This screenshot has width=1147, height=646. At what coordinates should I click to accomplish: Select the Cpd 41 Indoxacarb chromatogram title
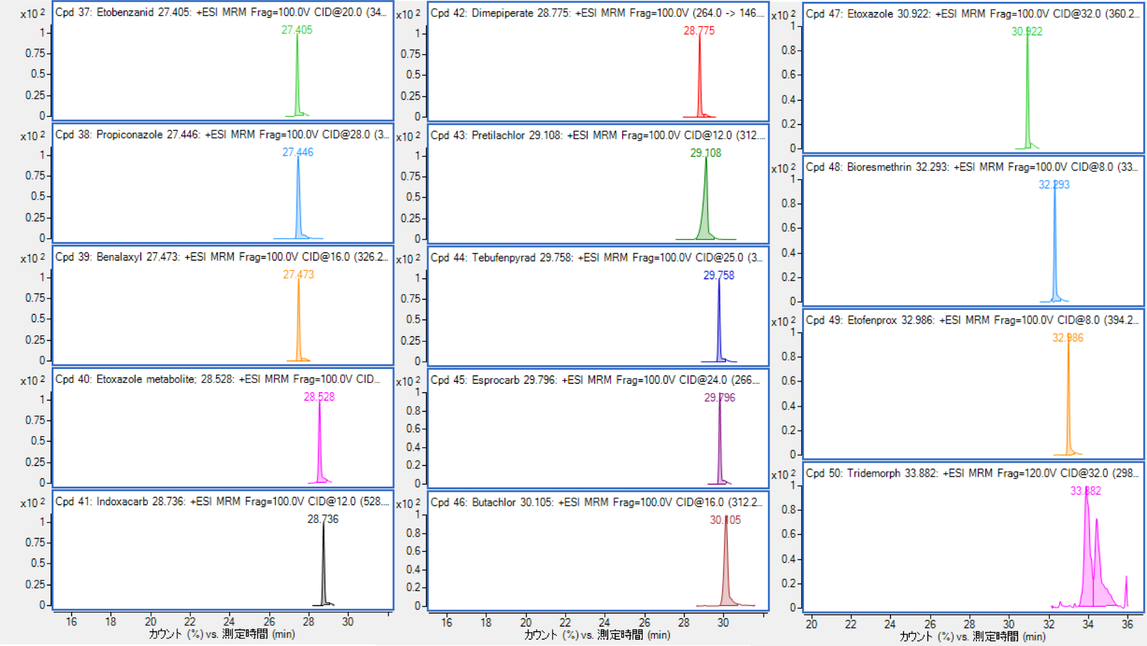[222, 502]
